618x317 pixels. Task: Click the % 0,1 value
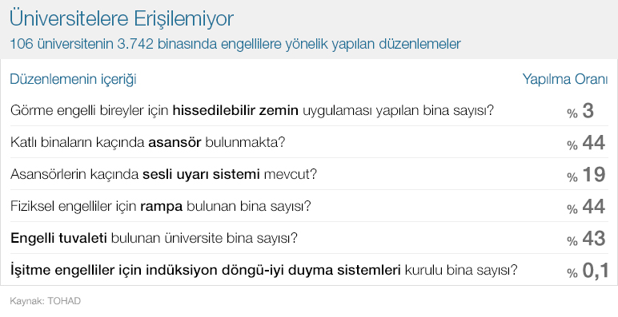pos(588,271)
